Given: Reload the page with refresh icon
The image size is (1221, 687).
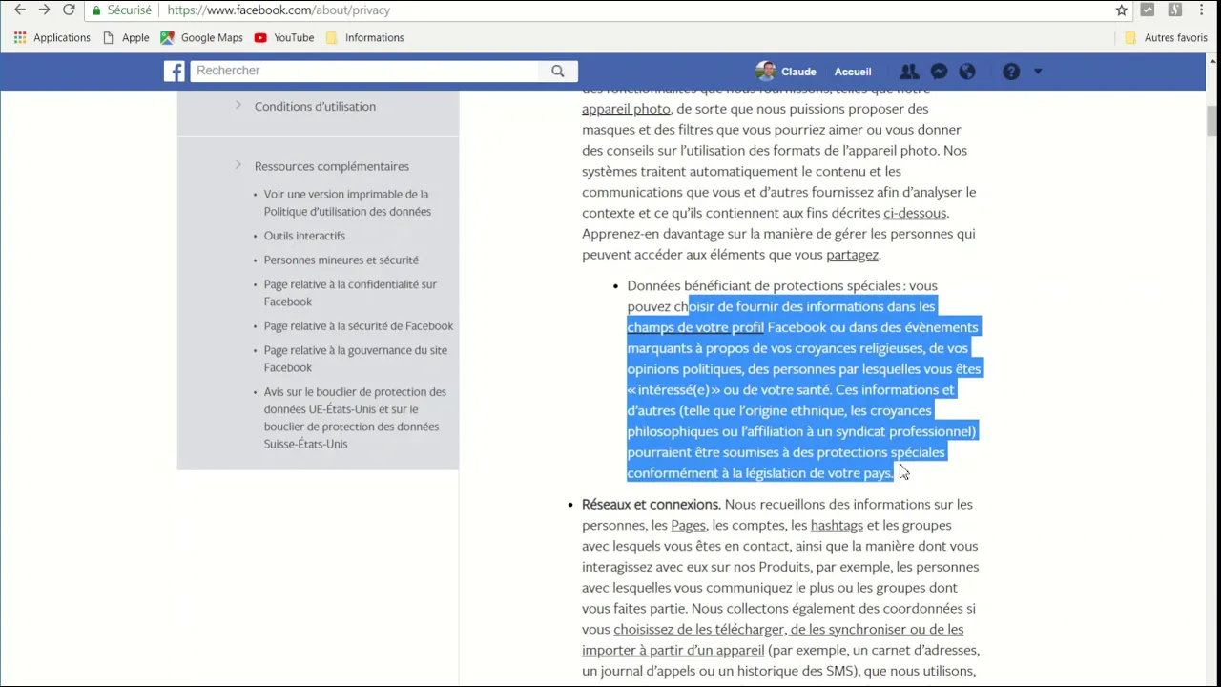Looking at the screenshot, I should click(69, 10).
